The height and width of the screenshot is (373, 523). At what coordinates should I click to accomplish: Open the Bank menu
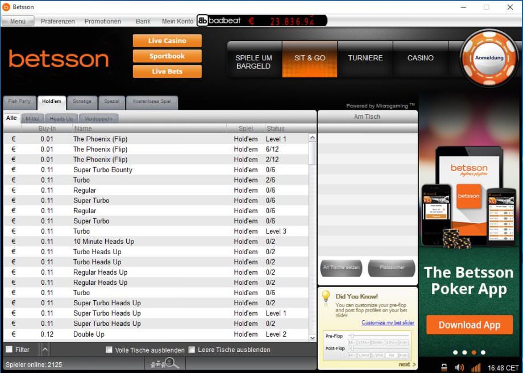(x=143, y=21)
